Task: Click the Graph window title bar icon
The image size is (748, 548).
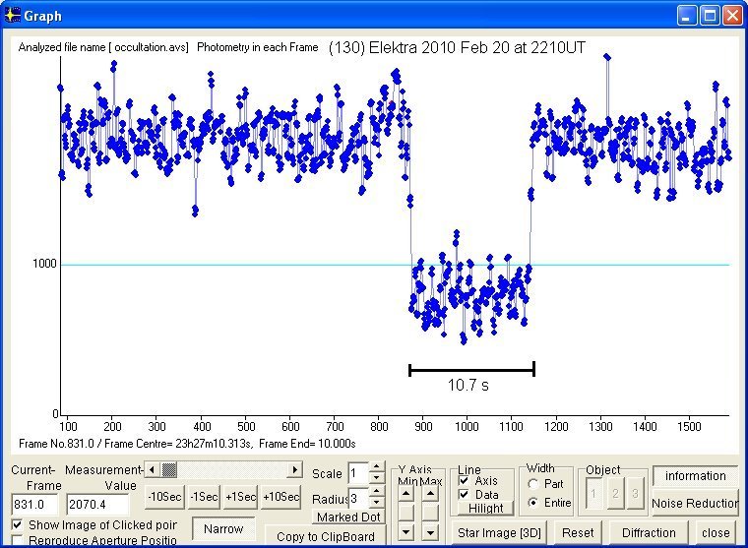Action: 13,15
